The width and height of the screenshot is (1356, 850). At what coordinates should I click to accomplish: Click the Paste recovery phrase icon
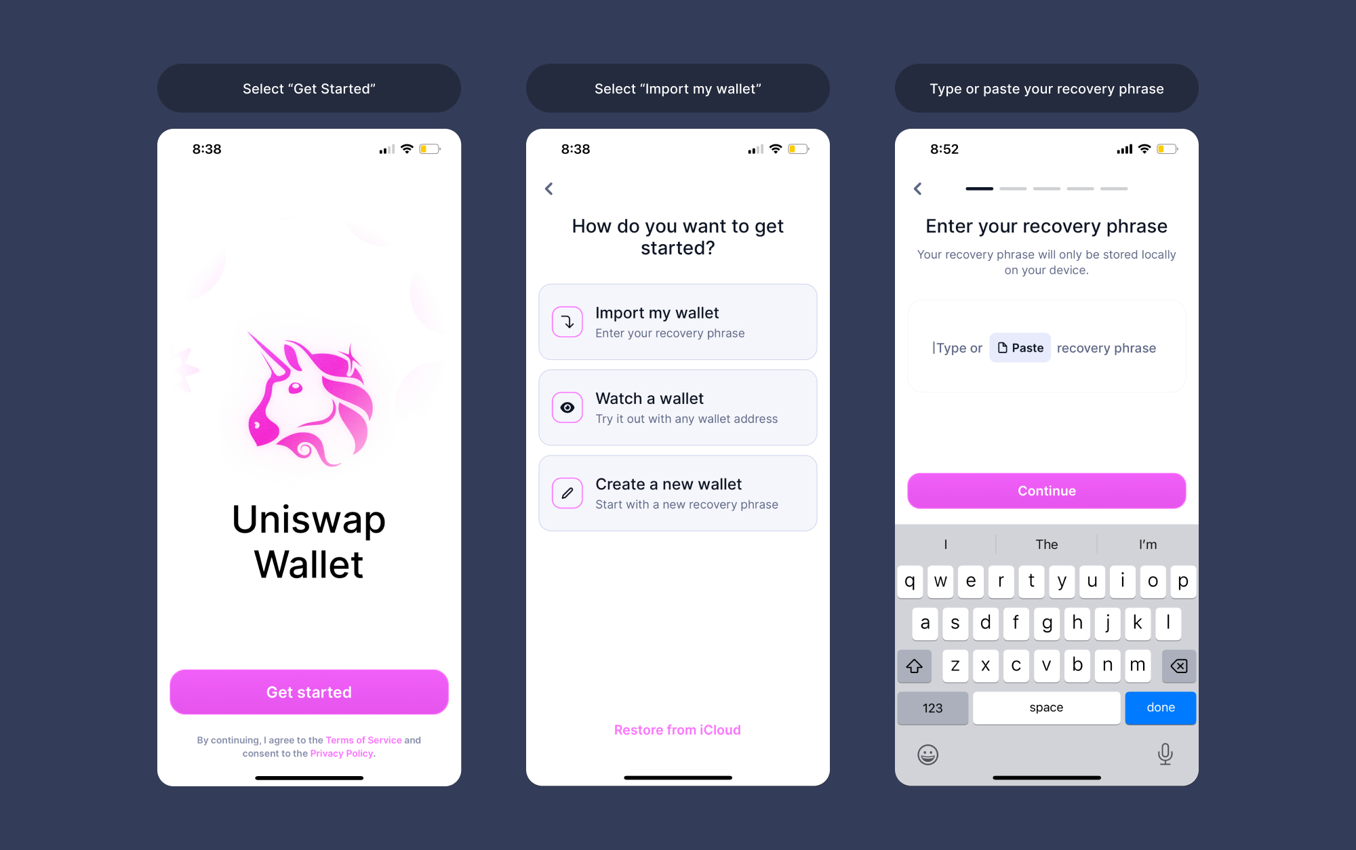coord(1018,348)
